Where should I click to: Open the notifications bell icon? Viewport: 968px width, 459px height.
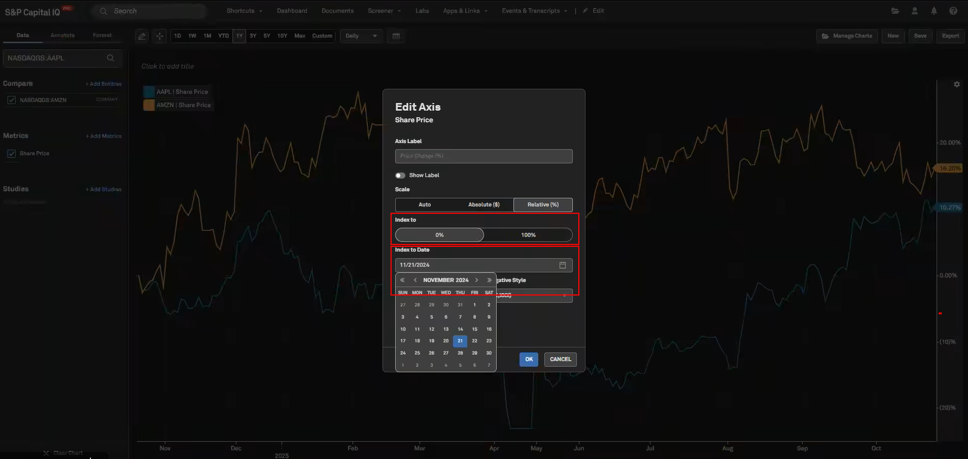[934, 11]
